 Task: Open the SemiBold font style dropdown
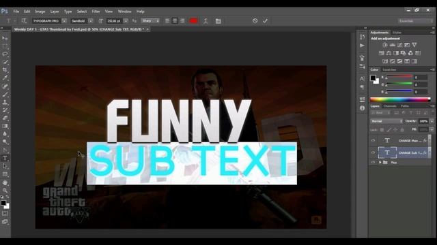tap(91, 21)
